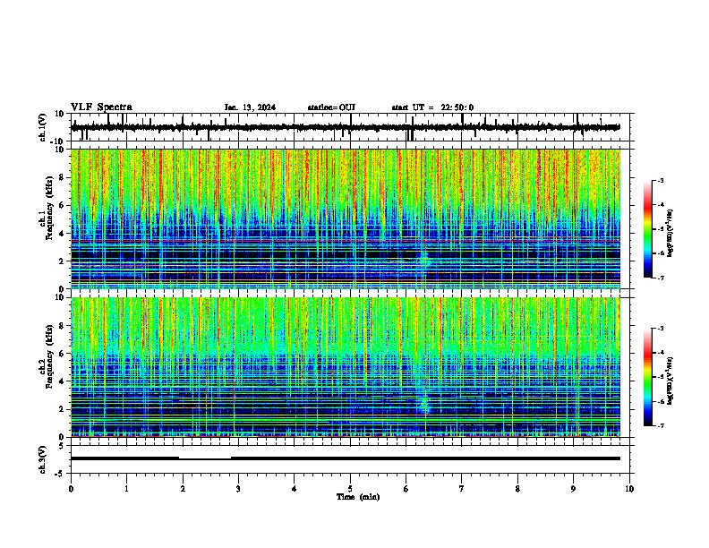This screenshot has height=548, width=709.
Task: Click the ch.2 "Frequency (kHz)" axis label
Action: (50, 356)
